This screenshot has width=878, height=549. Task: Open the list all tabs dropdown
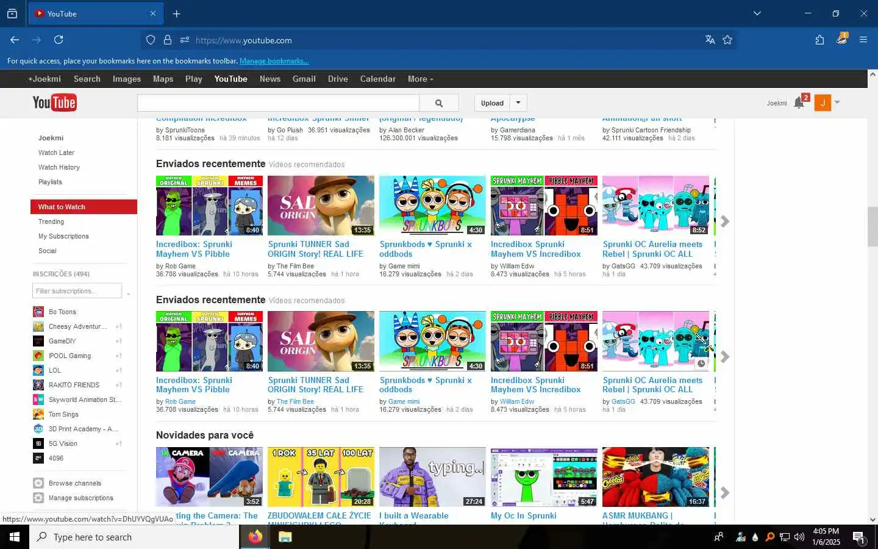point(757,13)
